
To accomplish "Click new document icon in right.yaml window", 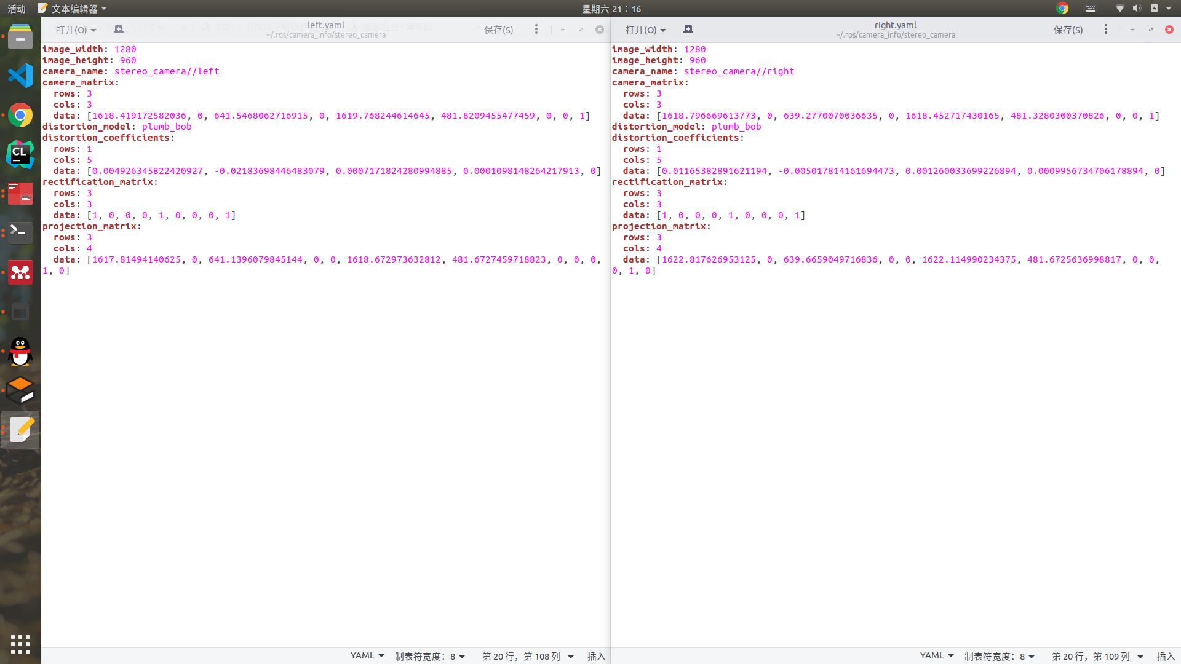I will pos(688,30).
